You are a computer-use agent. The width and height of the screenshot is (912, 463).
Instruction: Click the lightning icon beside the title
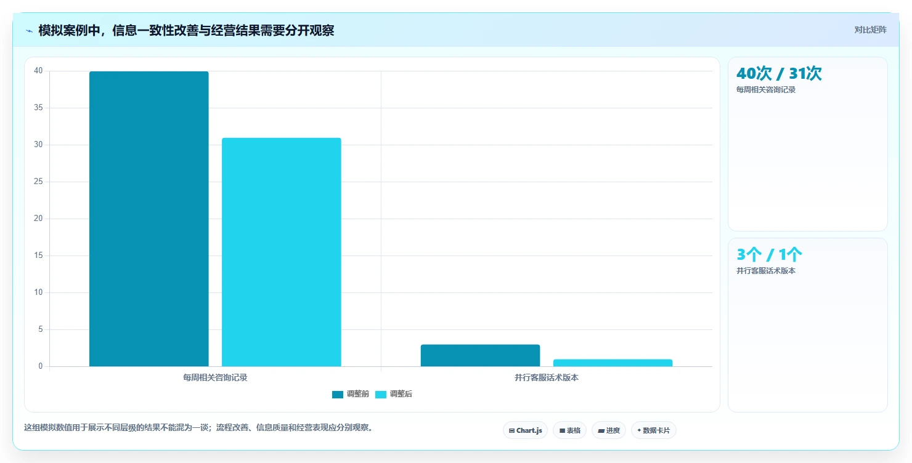click(x=29, y=31)
